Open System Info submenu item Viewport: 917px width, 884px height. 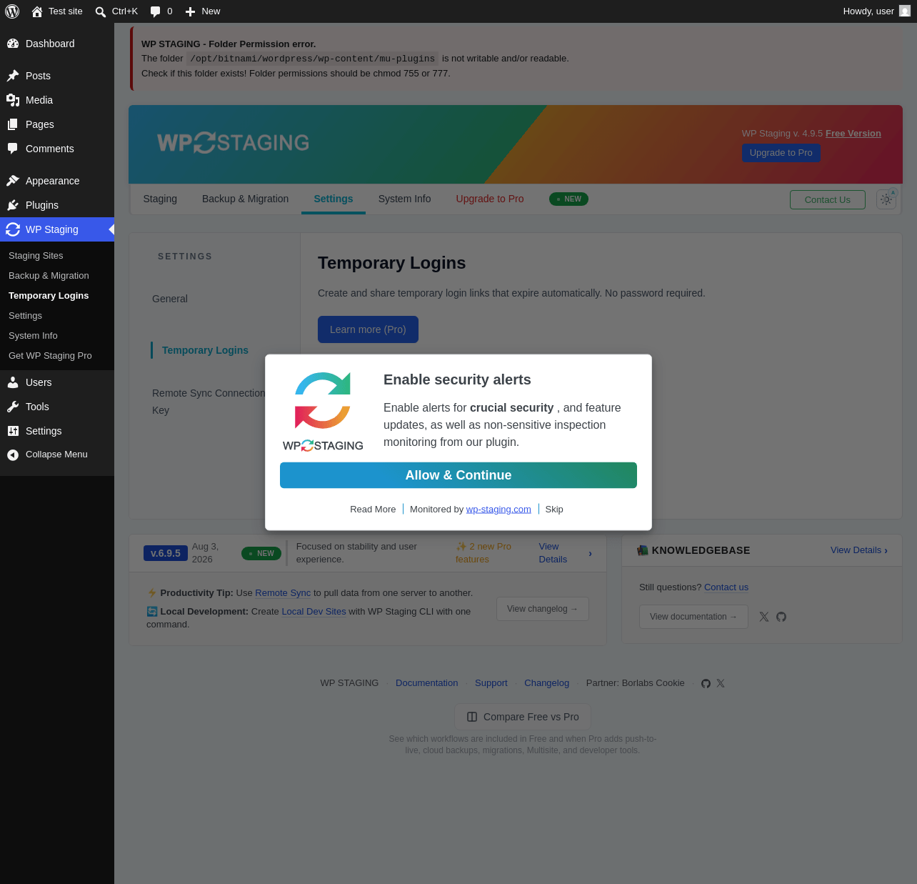pos(33,336)
